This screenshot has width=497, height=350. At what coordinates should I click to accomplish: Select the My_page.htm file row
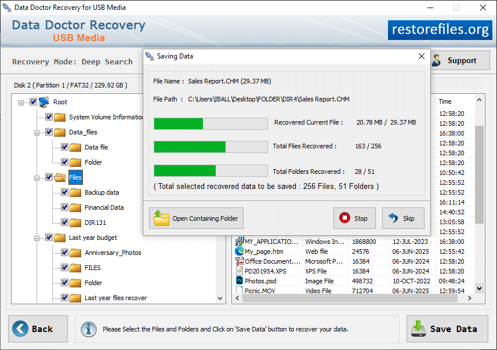[x=354, y=251]
